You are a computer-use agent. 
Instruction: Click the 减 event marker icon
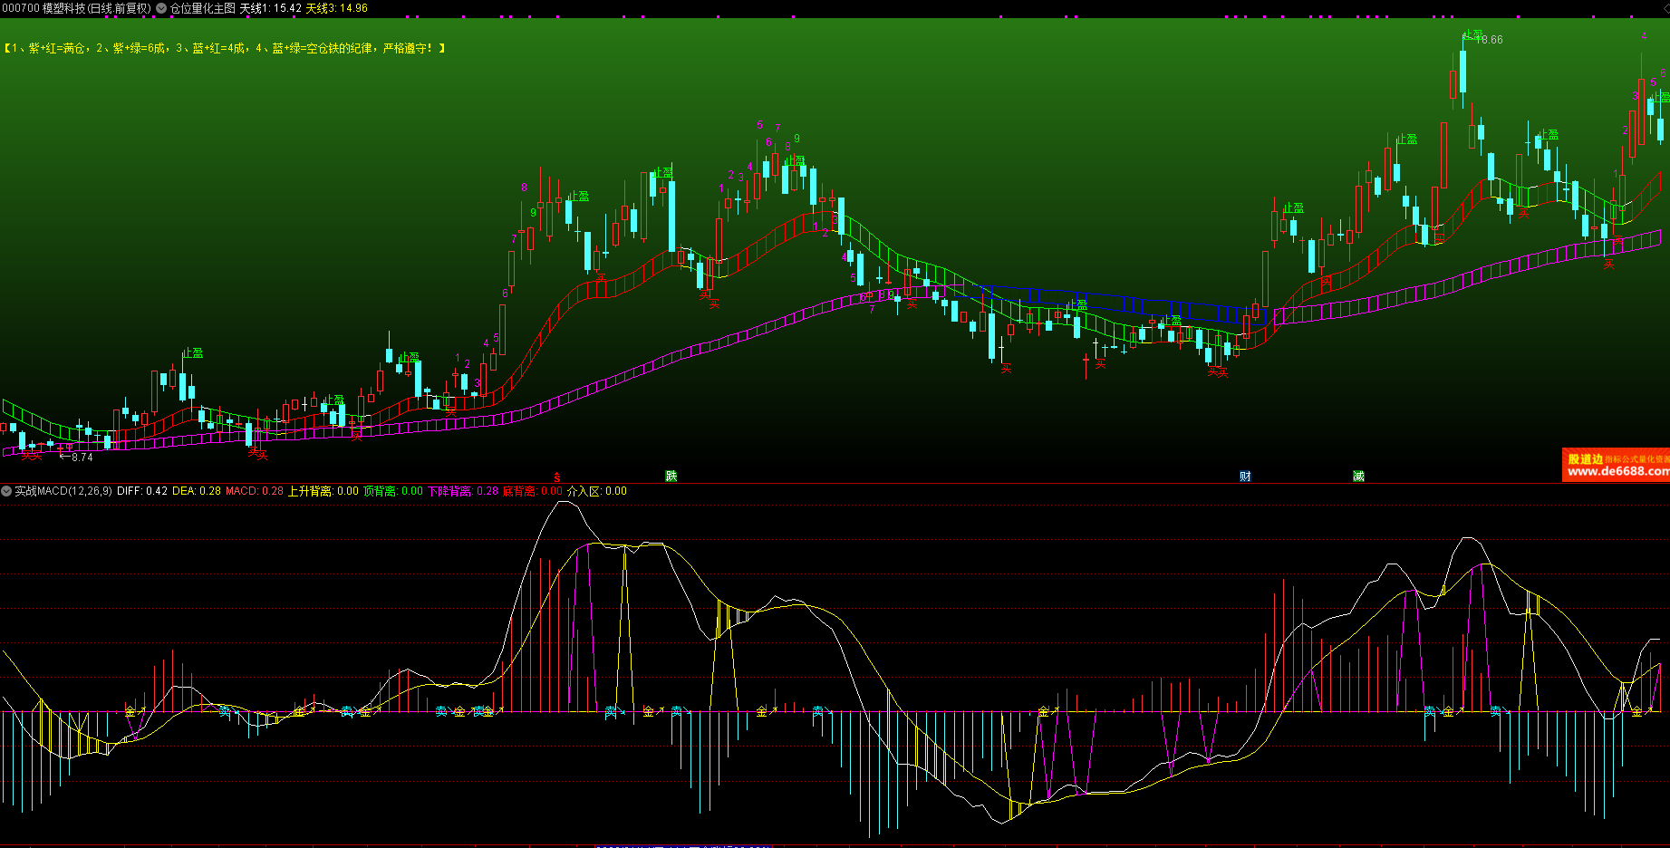tap(1358, 477)
